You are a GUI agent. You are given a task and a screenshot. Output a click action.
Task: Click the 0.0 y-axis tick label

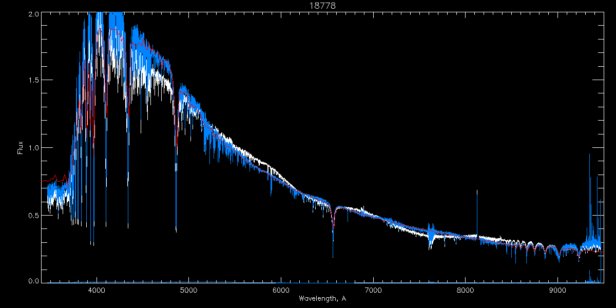pyautogui.click(x=33, y=281)
